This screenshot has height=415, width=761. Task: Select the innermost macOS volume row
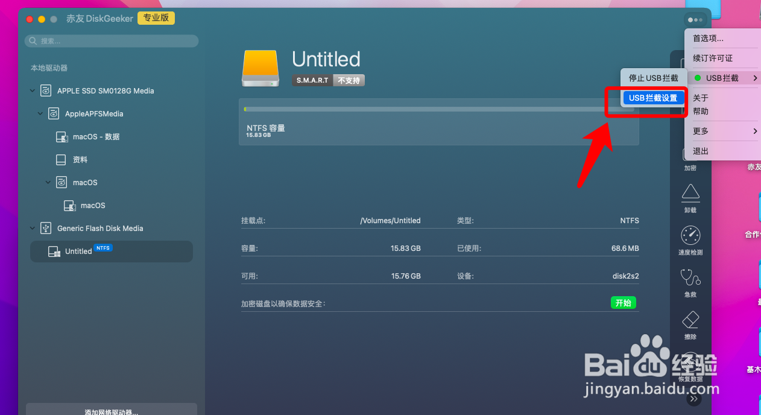click(x=112, y=206)
